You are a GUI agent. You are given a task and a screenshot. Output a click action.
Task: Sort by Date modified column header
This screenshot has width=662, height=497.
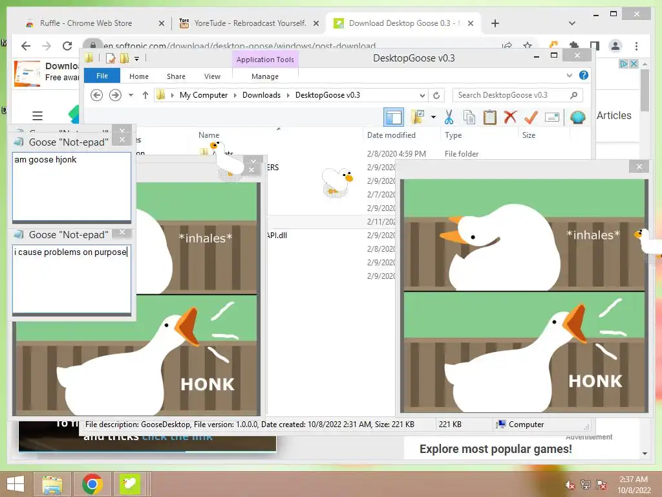(x=391, y=135)
